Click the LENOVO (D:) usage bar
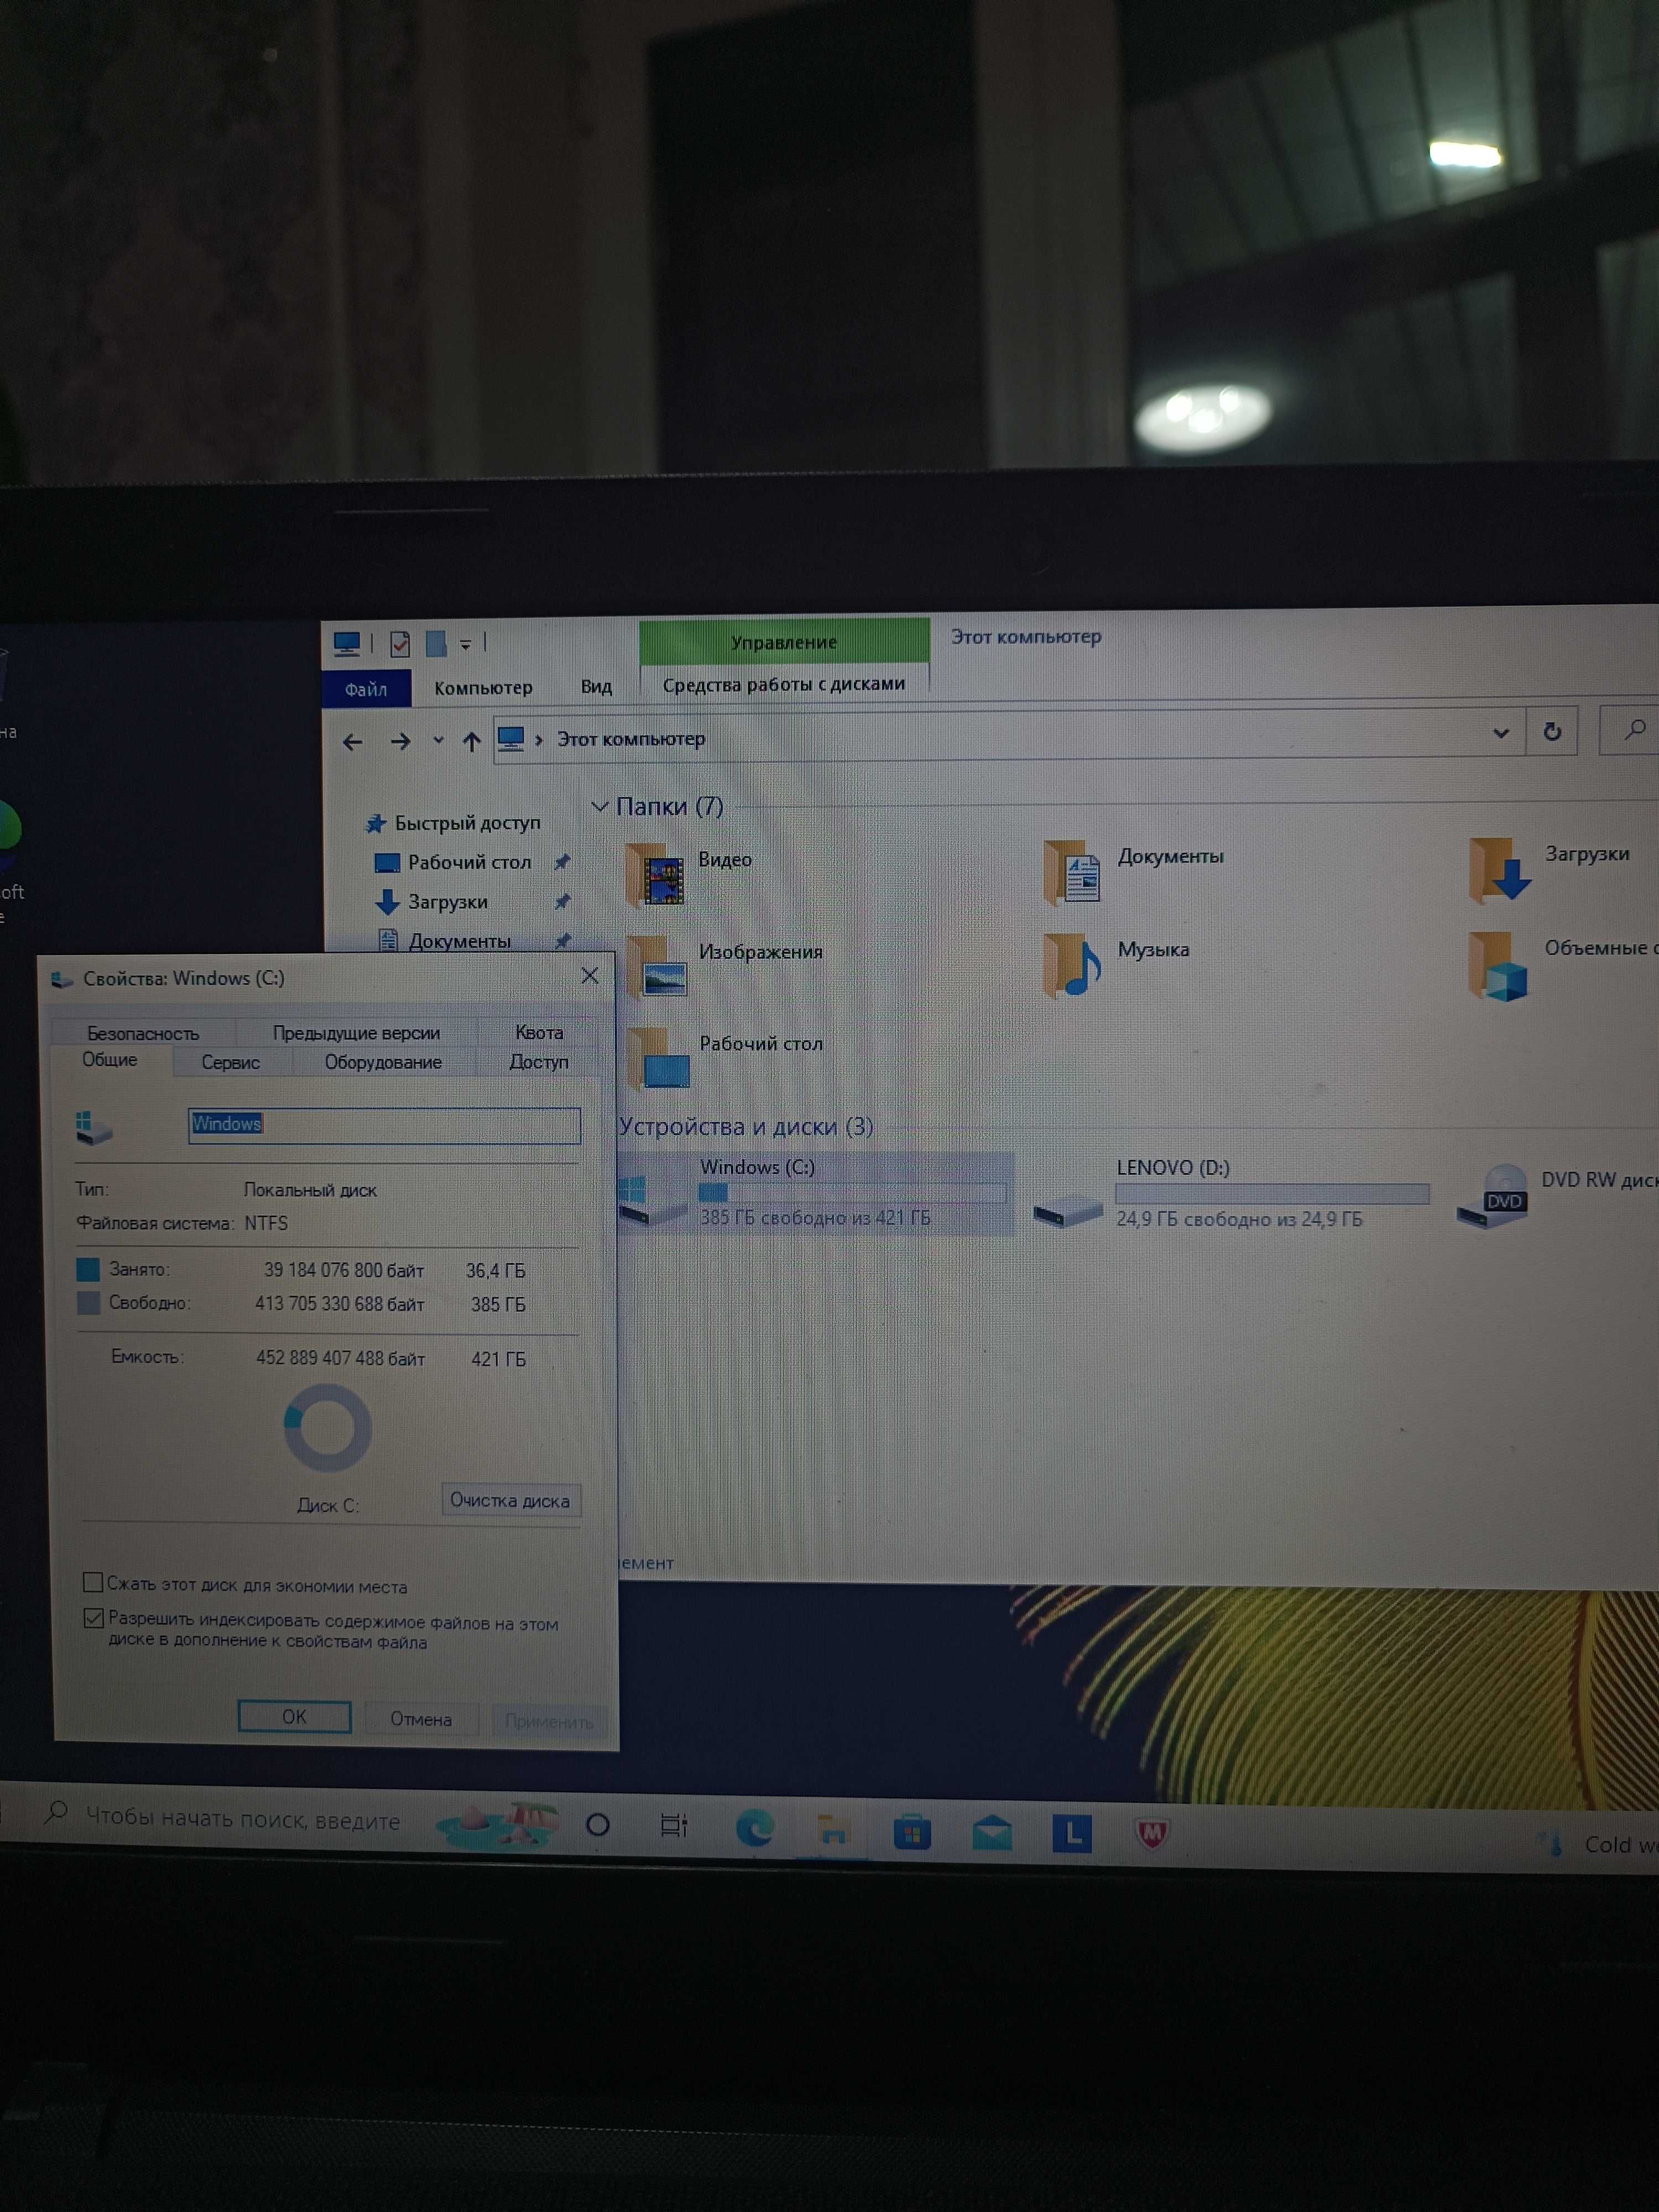This screenshot has width=1659, height=2212. point(1272,1194)
